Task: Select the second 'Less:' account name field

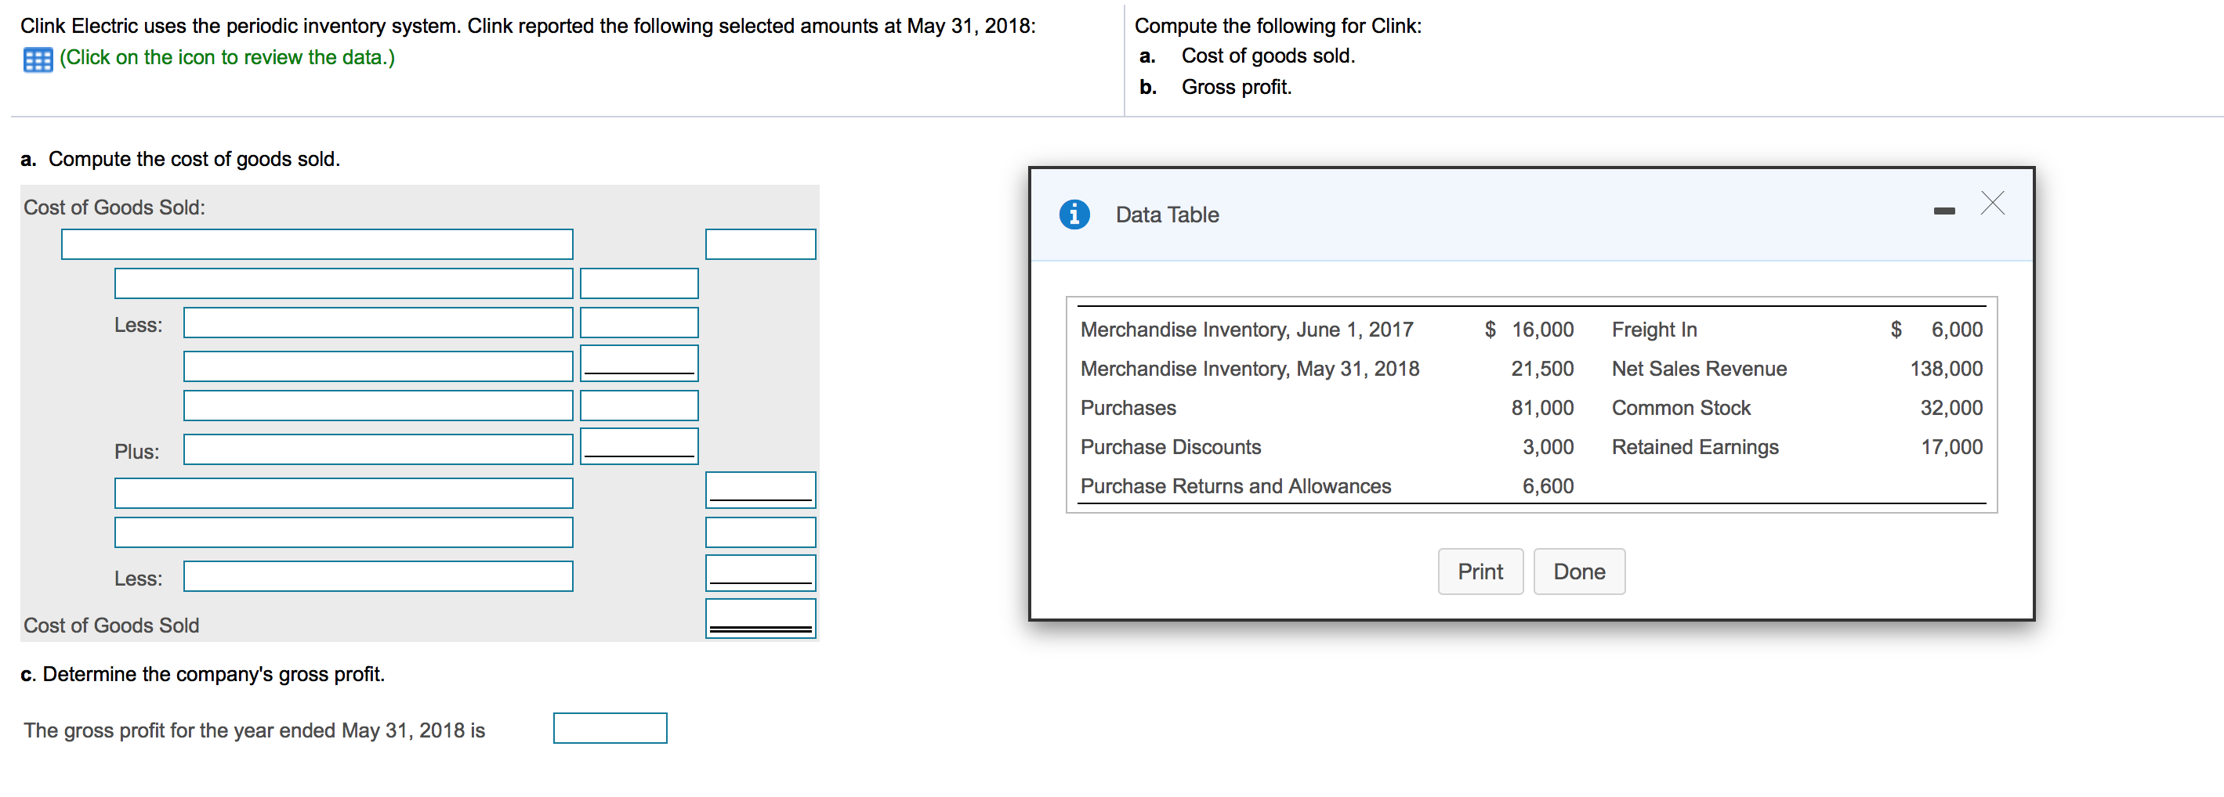Action: pyautogui.click(x=377, y=576)
